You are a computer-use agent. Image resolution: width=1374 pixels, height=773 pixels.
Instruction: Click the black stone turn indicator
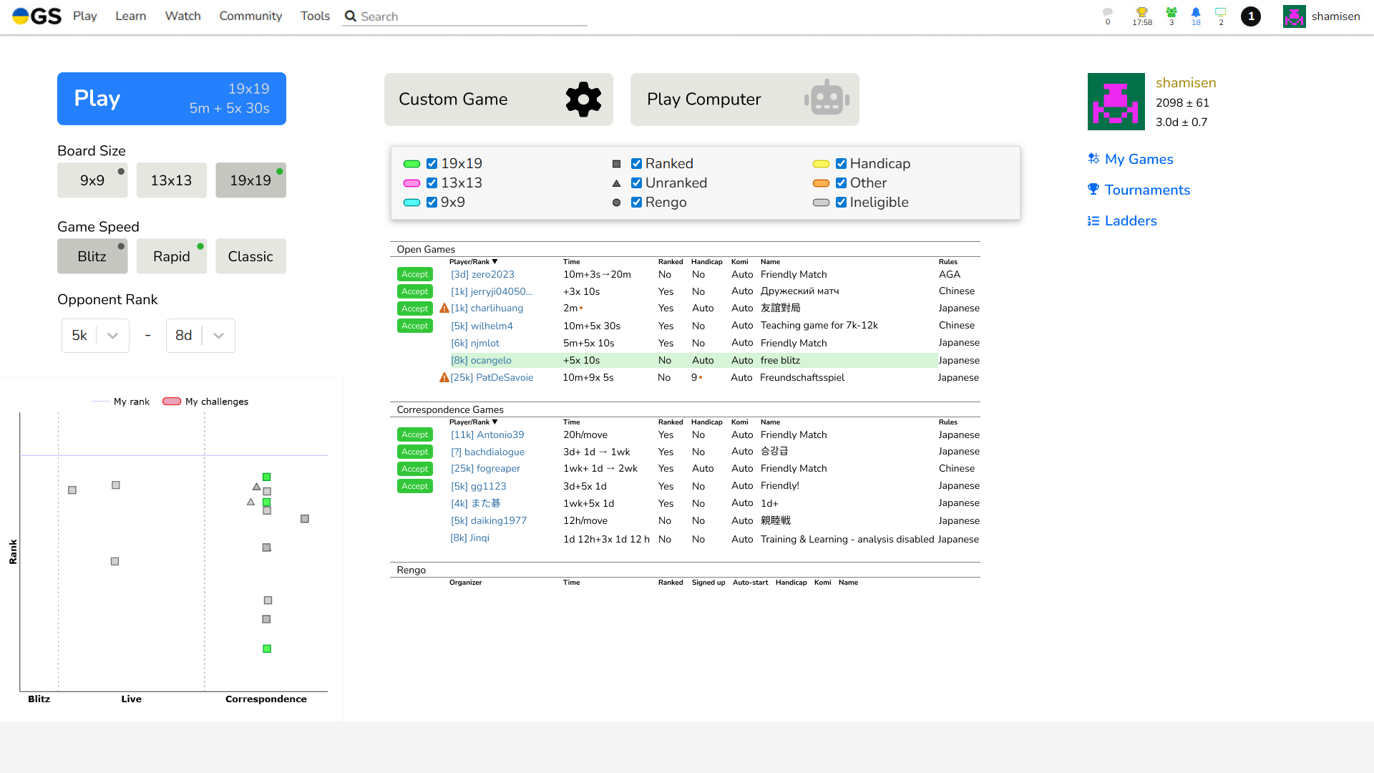pos(1251,16)
